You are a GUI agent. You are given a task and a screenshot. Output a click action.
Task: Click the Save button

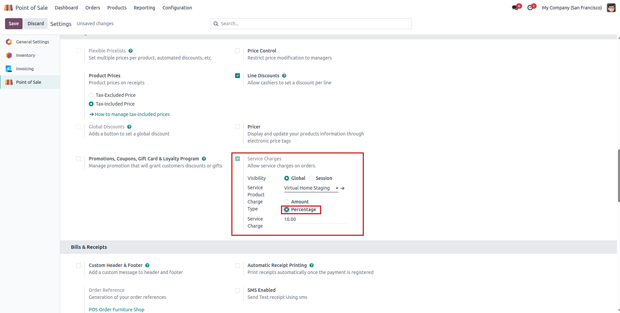tap(14, 24)
